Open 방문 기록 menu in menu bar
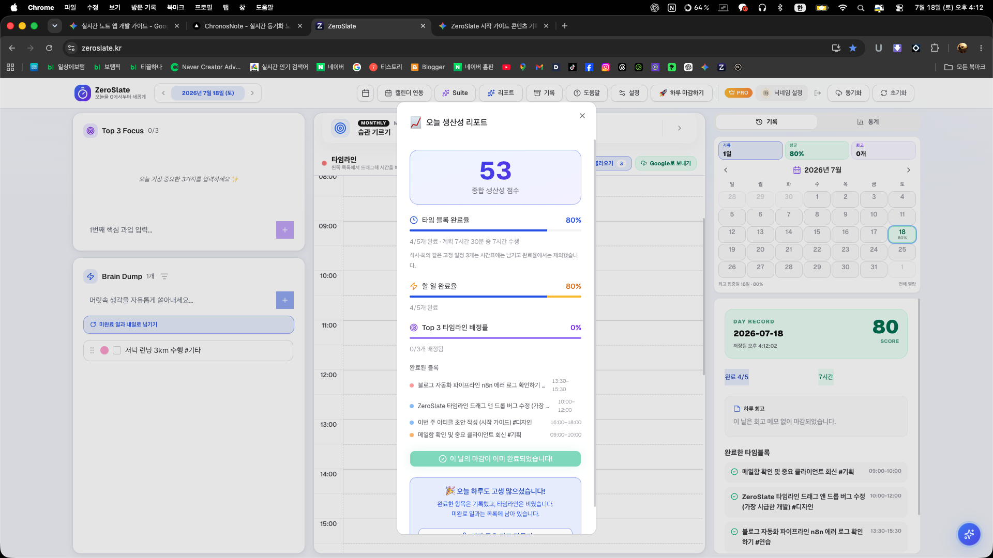 (x=143, y=7)
